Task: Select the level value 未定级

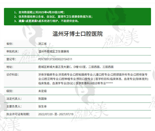Action: tap(42, 91)
